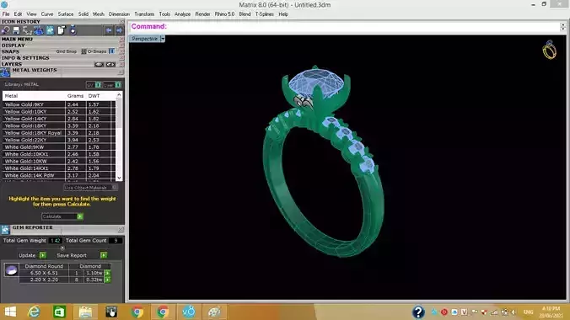Viewport: 570px width, 320px height.
Task: Go back with Icon History left arrow
Action: tap(109, 30)
